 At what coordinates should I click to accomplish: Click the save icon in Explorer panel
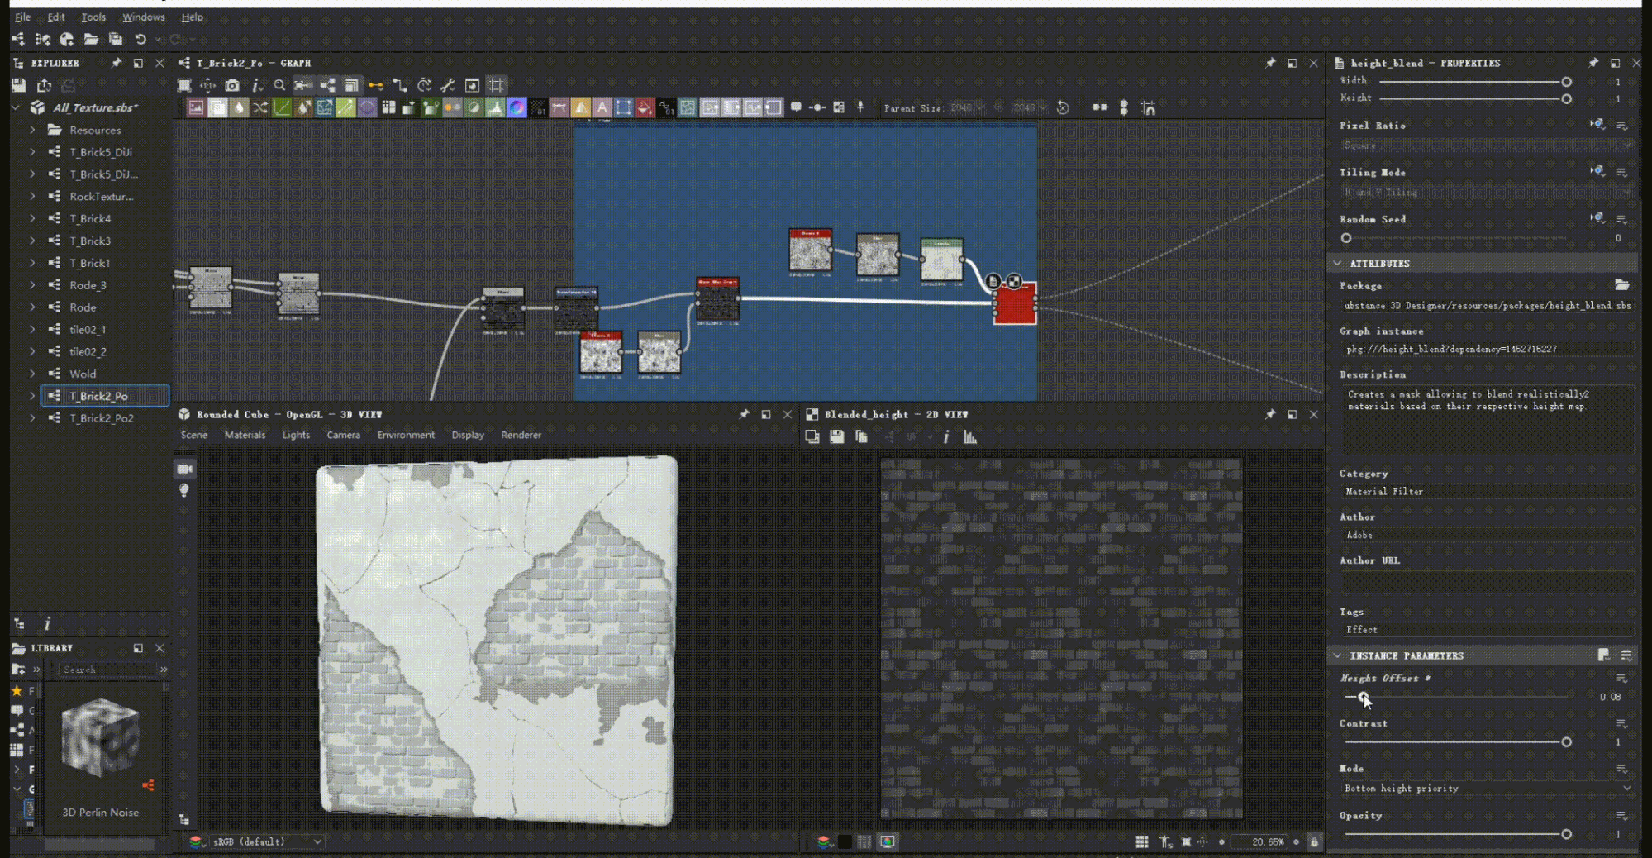pyautogui.click(x=19, y=85)
